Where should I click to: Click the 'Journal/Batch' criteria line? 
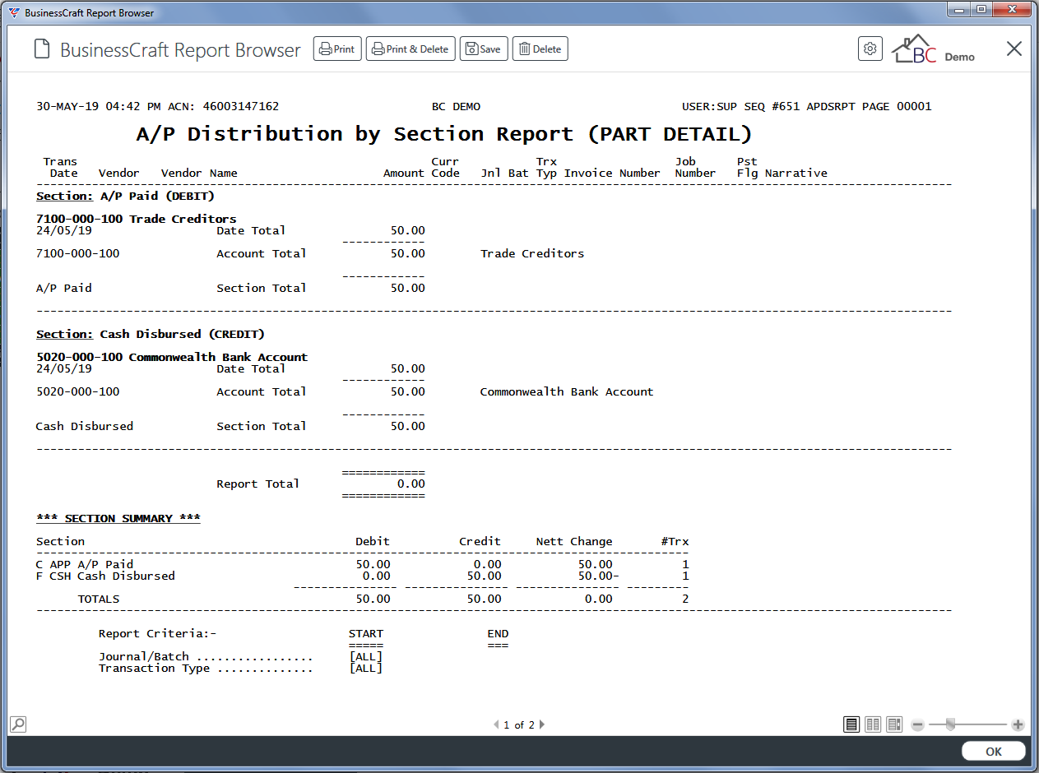click(x=240, y=656)
